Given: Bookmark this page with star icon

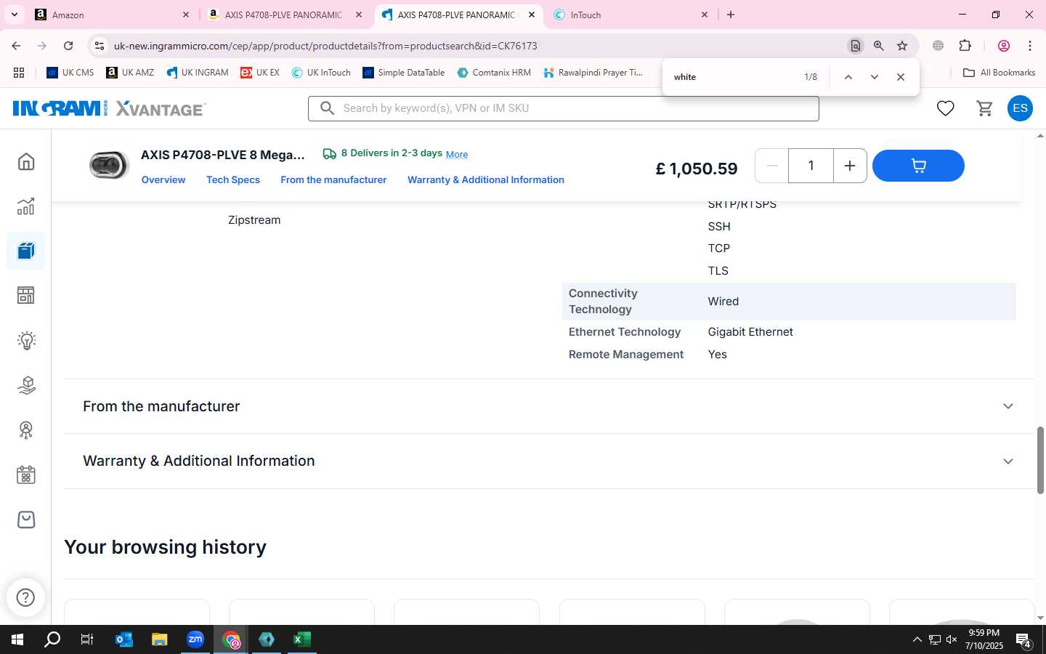Looking at the screenshot, I should tap(902, 46).
